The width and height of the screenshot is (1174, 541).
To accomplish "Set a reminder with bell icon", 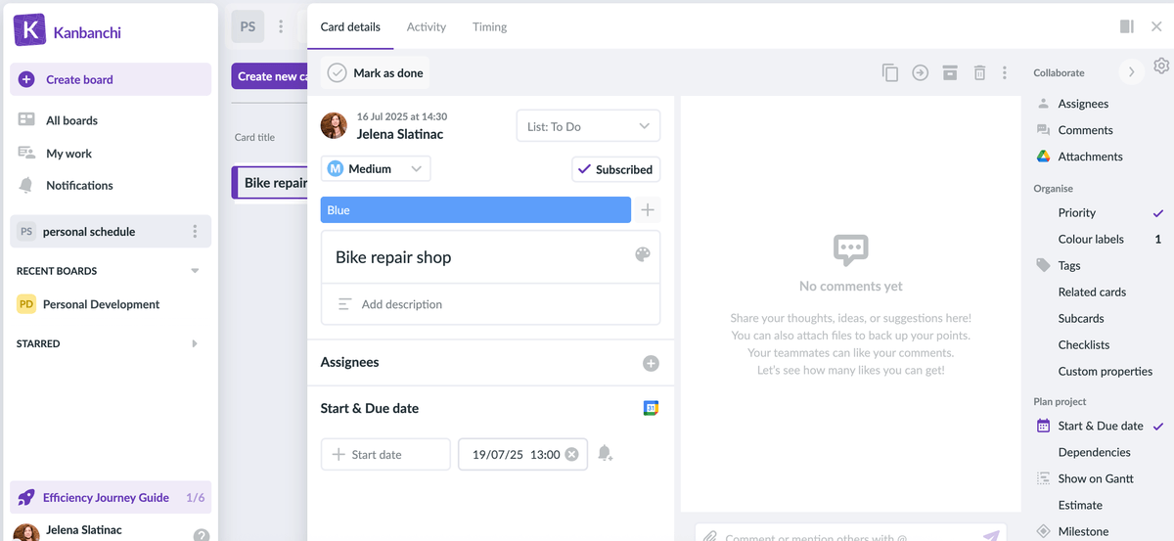I will [605, 453].
